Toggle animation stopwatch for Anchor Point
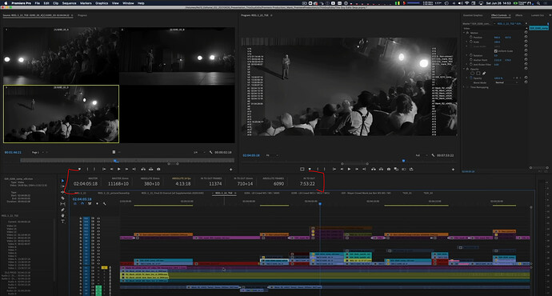The image size is (552, 296). (x=471, y=60)
